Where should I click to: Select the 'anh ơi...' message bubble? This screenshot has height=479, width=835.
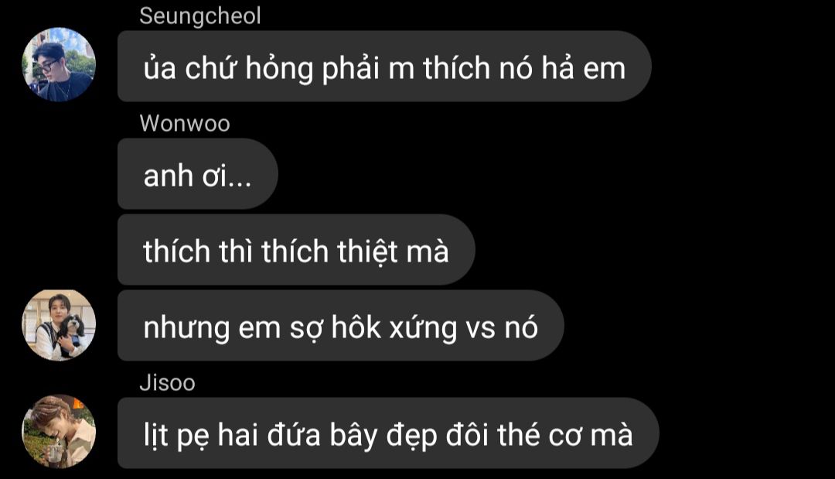tap(198, 173)
